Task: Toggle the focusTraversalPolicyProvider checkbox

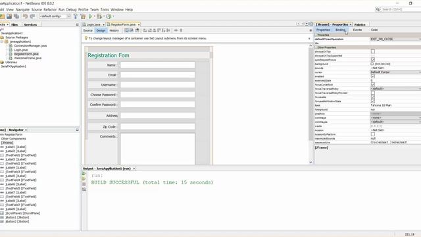Action: coord(373,93)
